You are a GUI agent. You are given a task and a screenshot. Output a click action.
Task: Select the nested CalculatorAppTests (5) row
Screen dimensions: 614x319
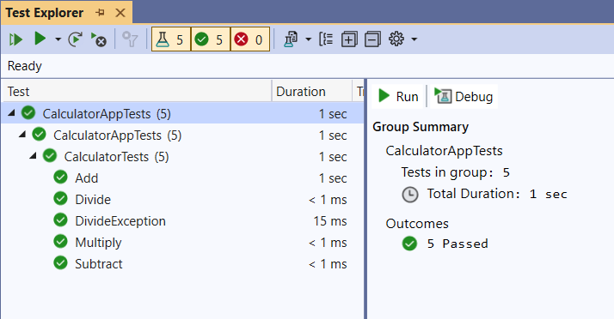pyautogui.click(x=182, y=135)
